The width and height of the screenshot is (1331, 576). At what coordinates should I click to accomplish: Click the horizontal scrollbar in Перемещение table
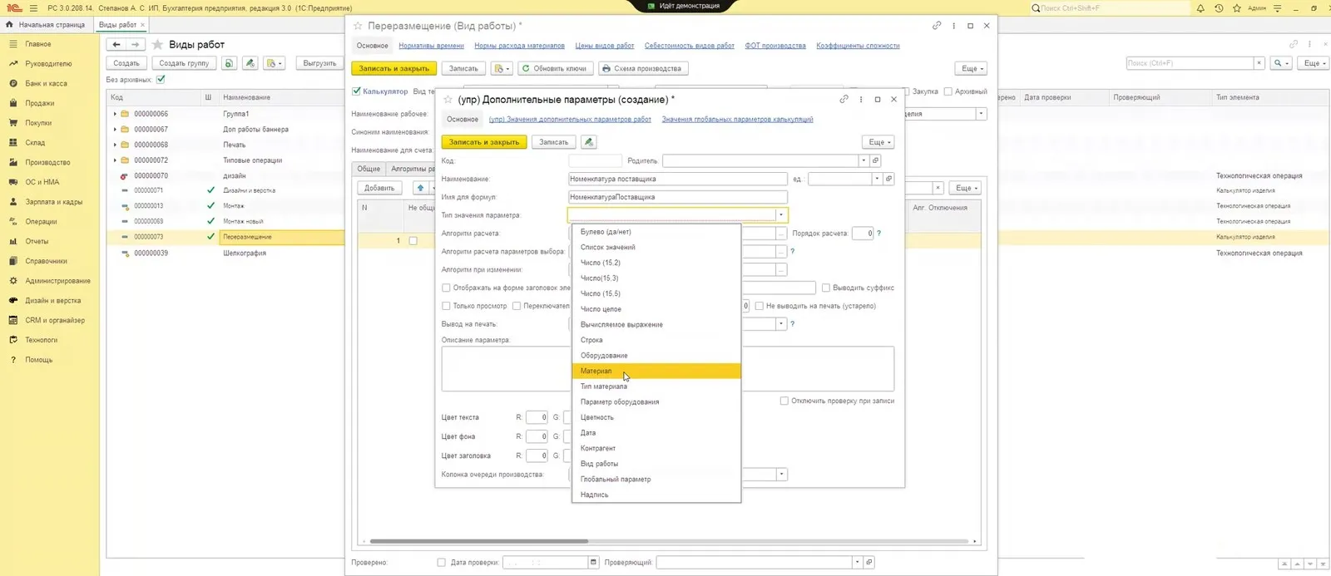click(x=479, y=541)
